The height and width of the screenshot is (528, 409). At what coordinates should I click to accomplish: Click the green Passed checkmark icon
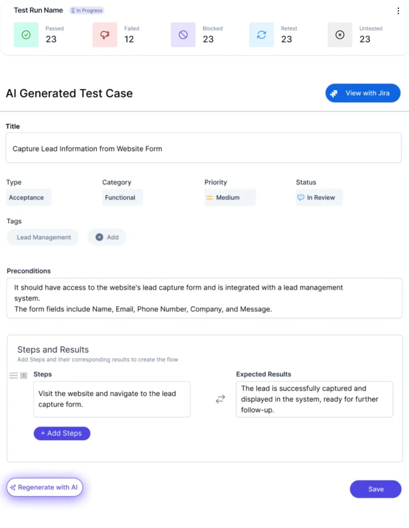point(26,35)
